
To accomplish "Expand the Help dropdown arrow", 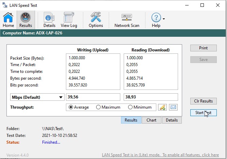I will point(164,19).
